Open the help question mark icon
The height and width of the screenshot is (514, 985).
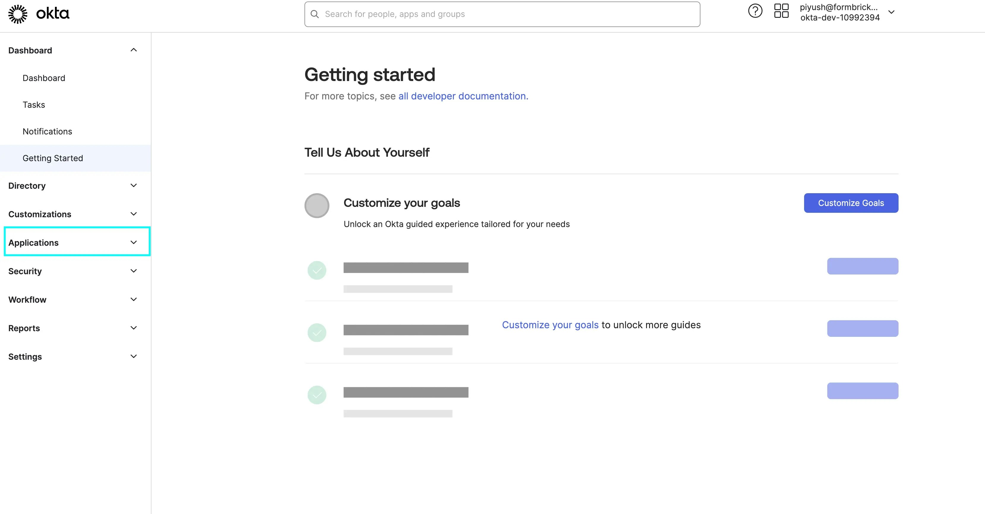pyautogui.click(x=755, y=11)
